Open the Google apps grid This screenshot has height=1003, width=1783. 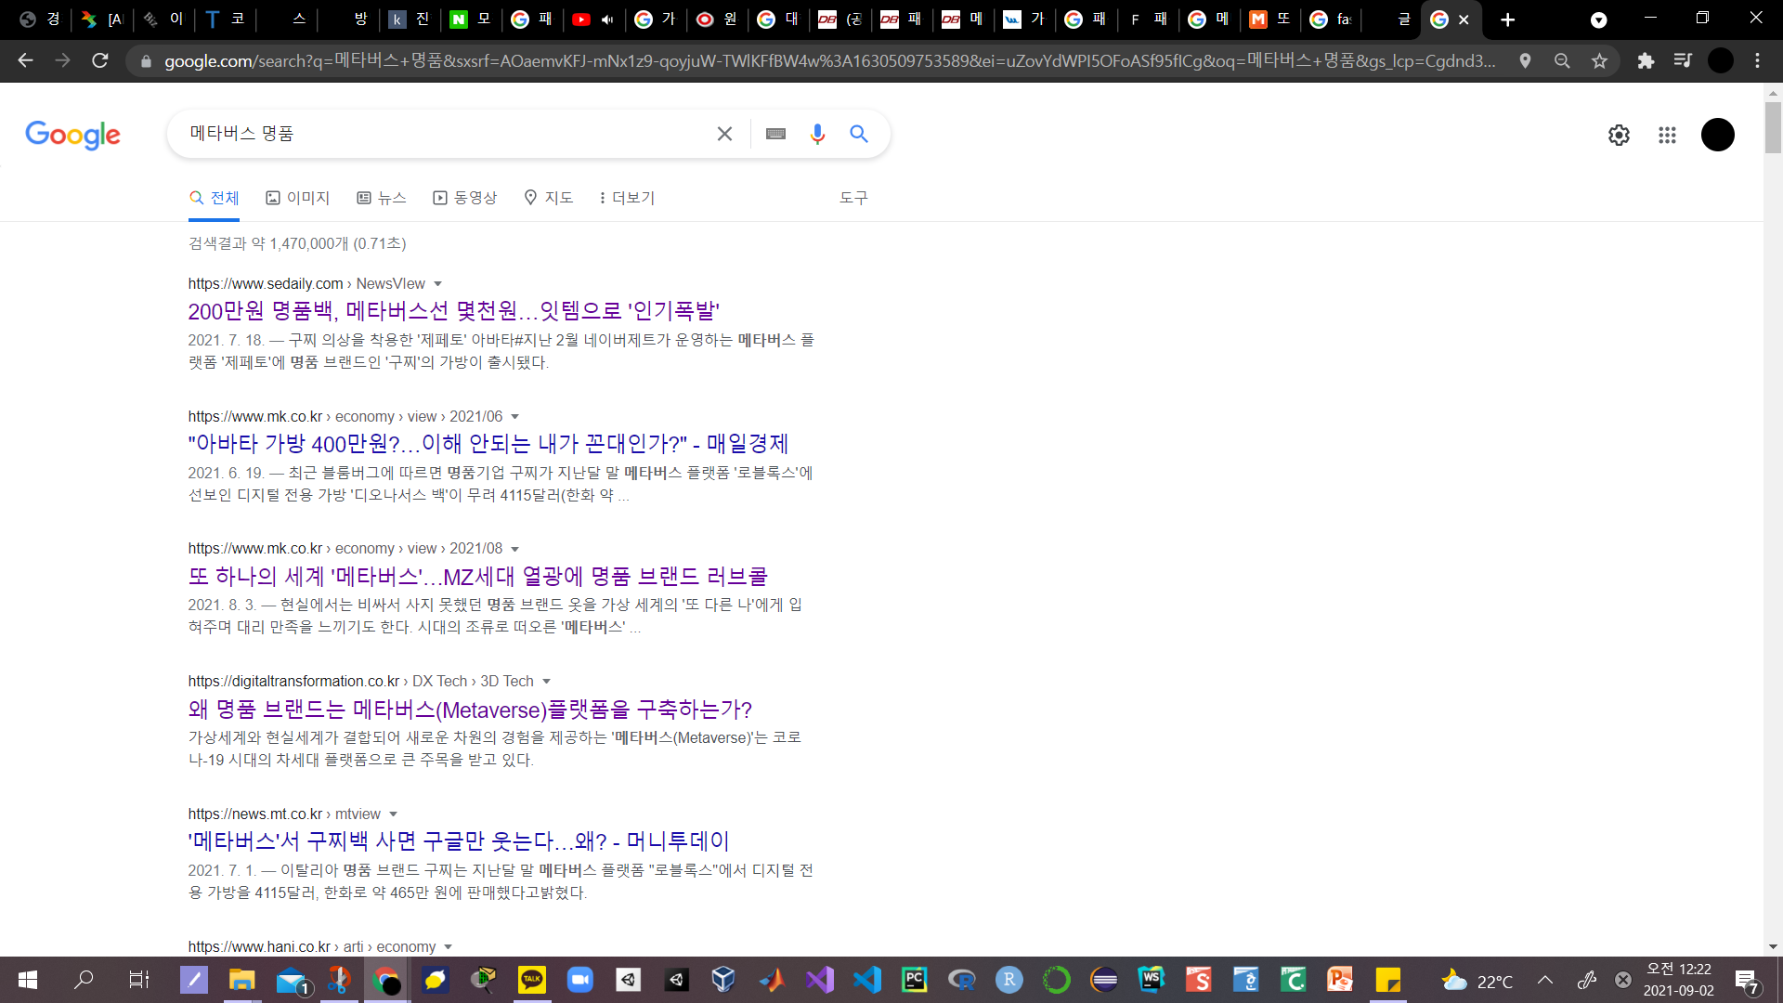(x=1667, y=135)
